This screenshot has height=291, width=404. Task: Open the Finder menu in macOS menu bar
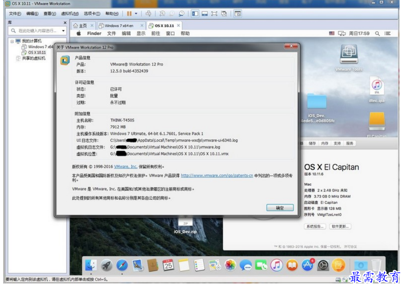94,33
